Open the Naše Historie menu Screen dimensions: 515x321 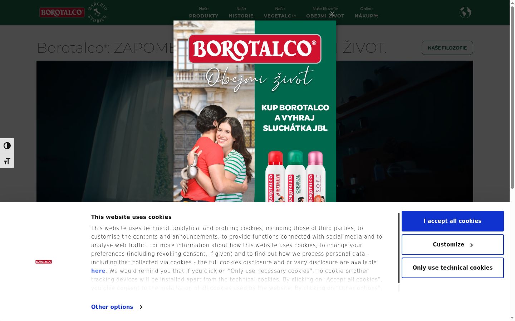pos(241,12)
